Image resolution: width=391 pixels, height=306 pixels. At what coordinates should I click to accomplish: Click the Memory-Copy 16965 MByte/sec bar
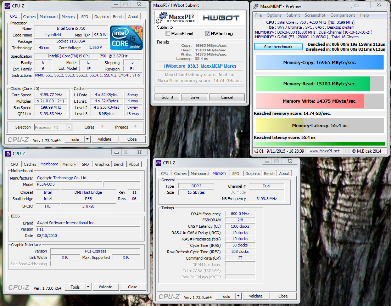tap(320, 63)
